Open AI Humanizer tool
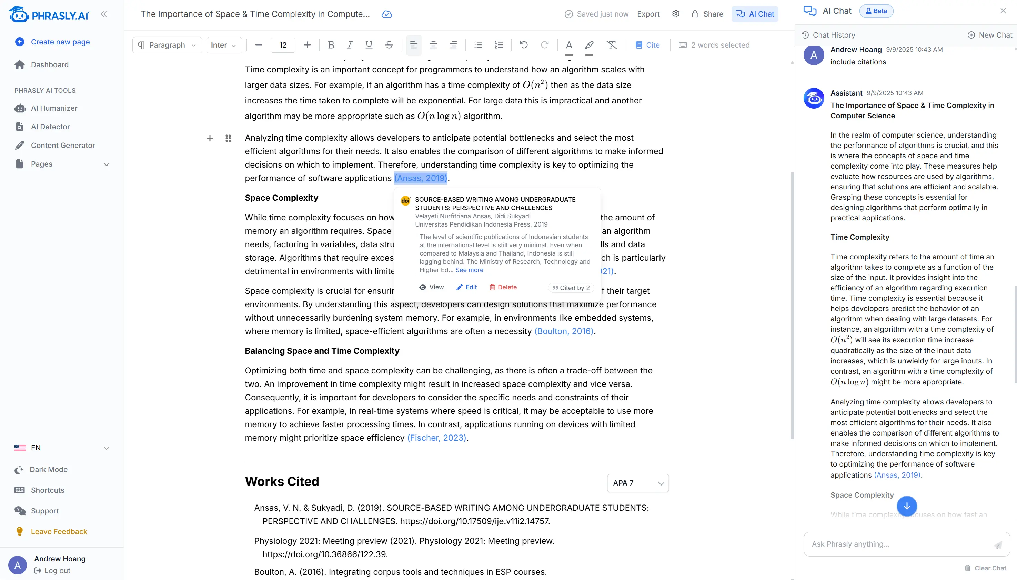1017x580 pixels. (x=46, y=108)
